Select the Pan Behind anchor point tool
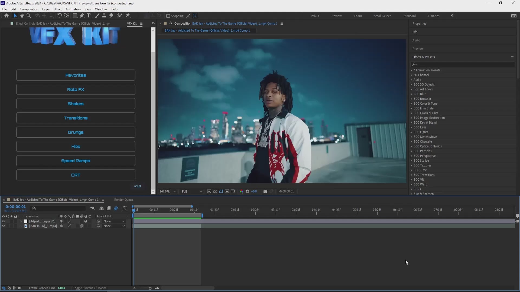Screen dimensions: 520x292 pyautogui.click(x=66, y=16)
